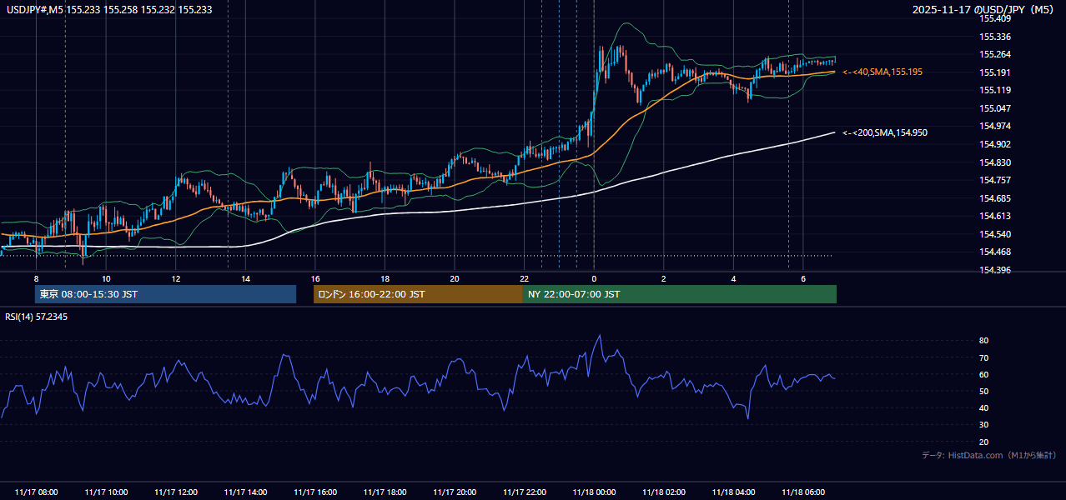This screenshot has width=1066, height=500.
Task: Click price axis label 154.468
Action: [x=995, y=252]
